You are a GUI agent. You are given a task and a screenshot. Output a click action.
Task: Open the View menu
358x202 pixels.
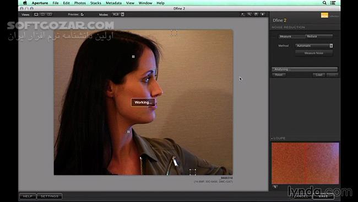pos(130,3)
